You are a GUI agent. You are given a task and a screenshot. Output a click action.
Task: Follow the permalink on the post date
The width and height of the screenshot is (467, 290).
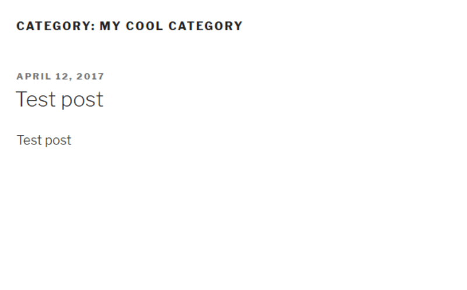60,76
